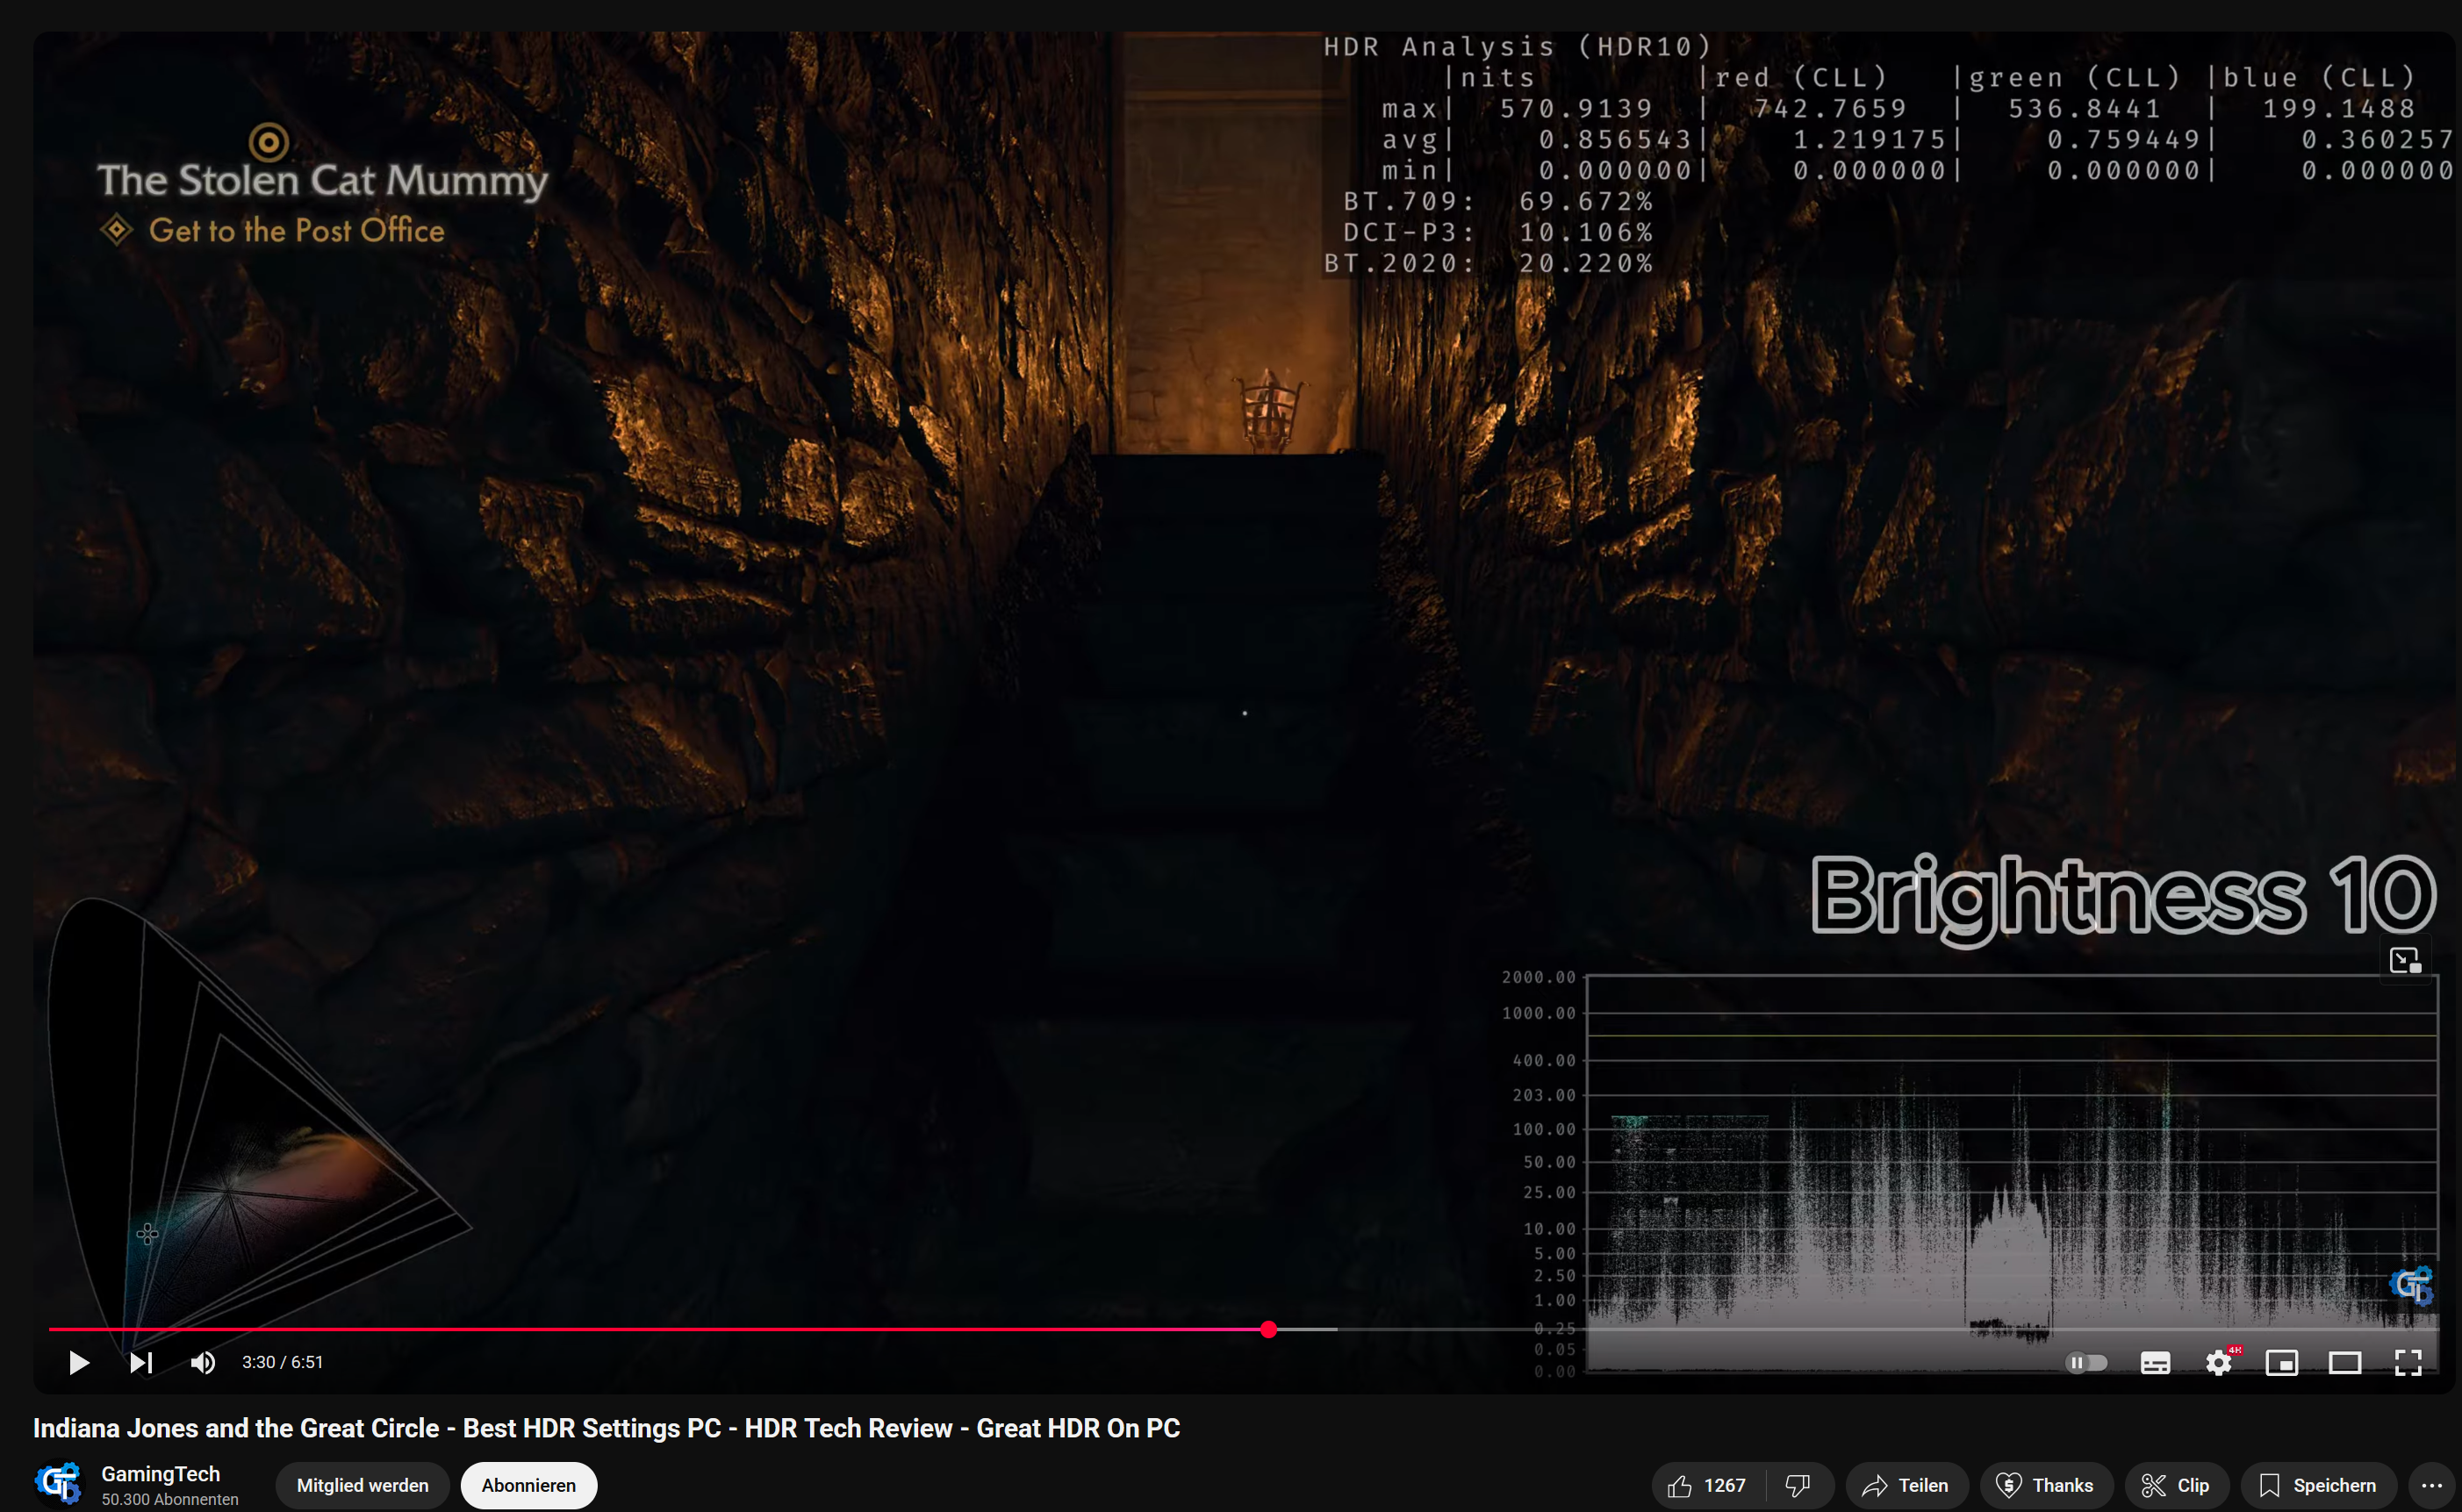Viewport: 2462px width, 1512px height.
Task: Toggle subtitles with the captions icon
Action: 2155,1361
